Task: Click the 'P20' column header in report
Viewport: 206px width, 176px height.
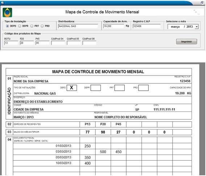Action: (103, 124)
